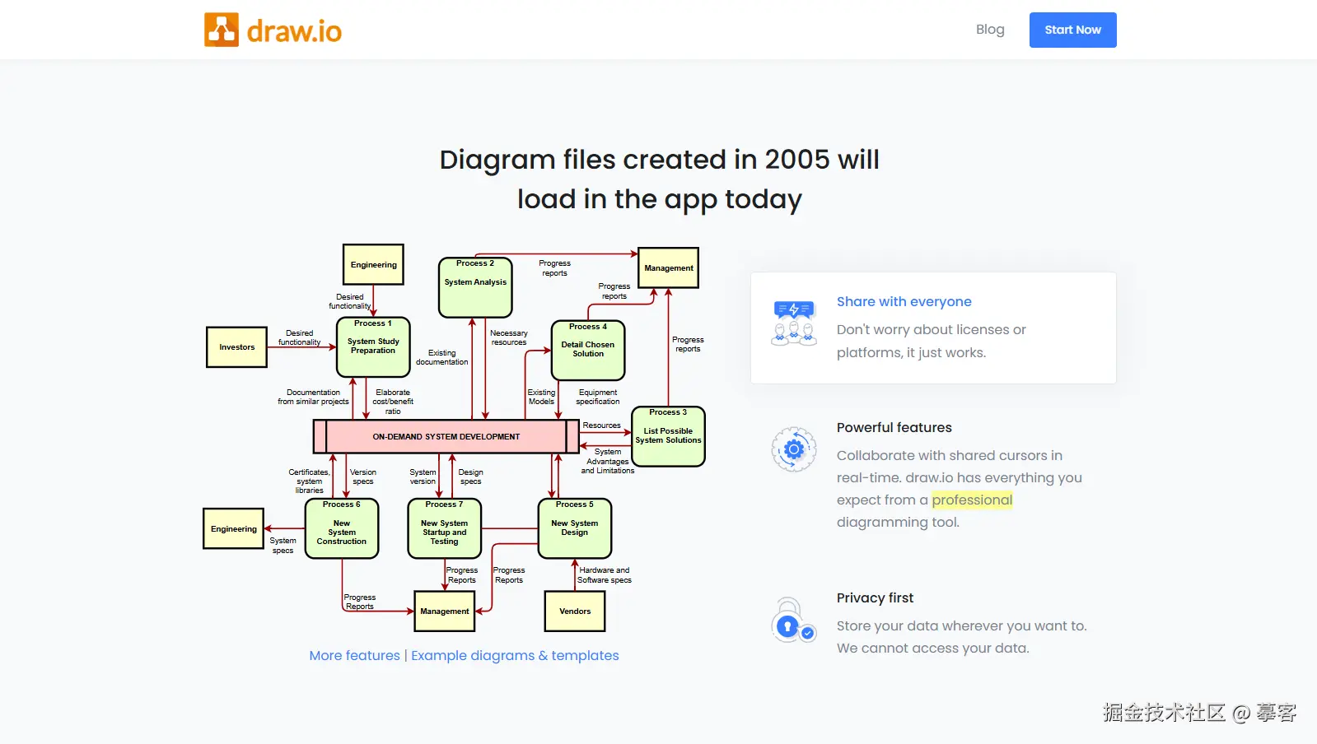Click the Privacy first padlock icon
The height and width of the screenshot is (744, 1317).
794,620
